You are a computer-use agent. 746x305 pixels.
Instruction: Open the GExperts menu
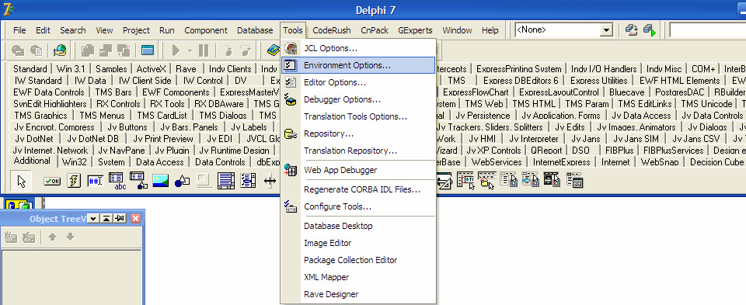point(415,30)
